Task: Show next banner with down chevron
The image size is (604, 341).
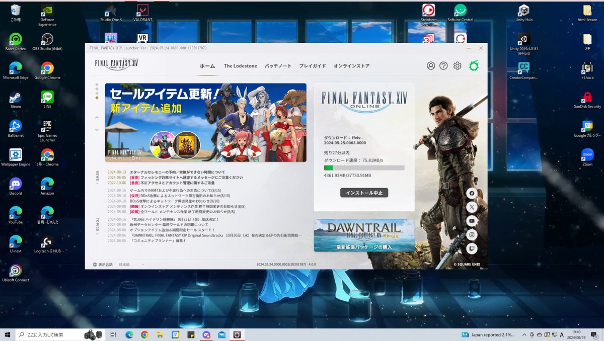Action: click(97, 130)
